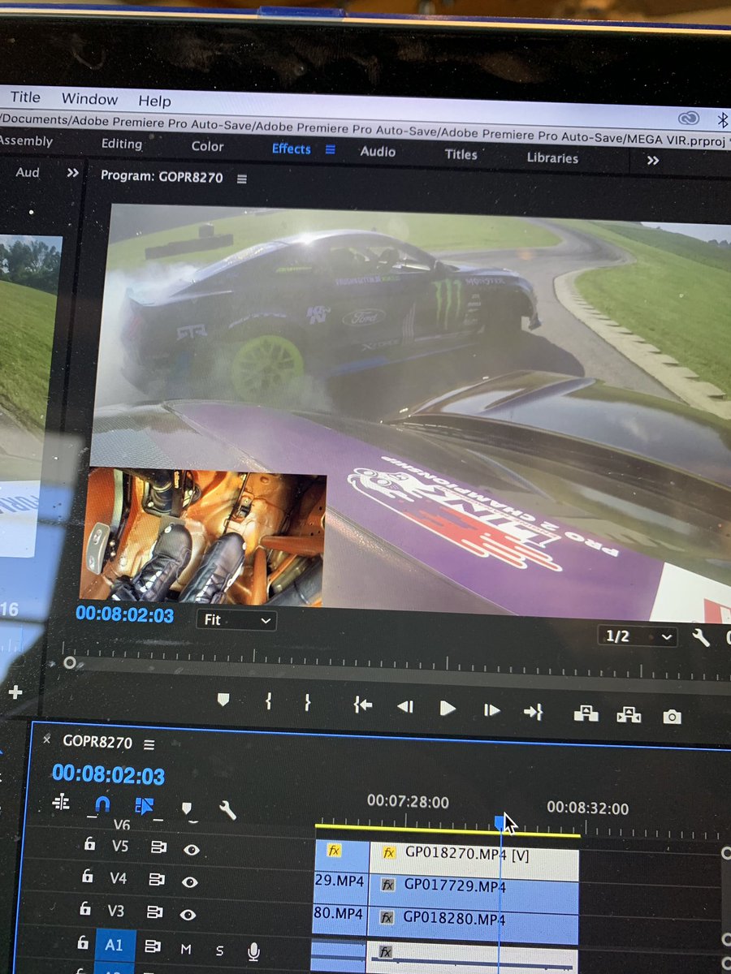The height and width of the screenshot is (974, 731).
Task: Click the Mark Out button
Action: click(x=308, y=703)
